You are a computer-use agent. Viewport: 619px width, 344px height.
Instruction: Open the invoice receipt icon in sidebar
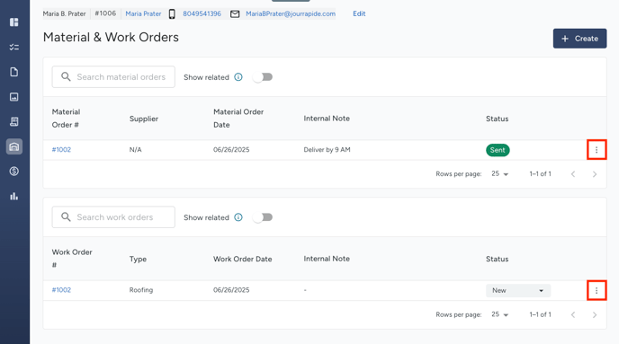coord(14,121)
